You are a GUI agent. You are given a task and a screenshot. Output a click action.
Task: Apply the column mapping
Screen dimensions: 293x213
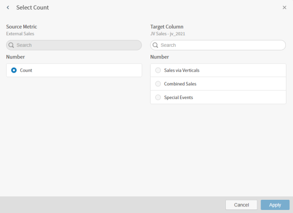pyautogui.click(x=275, y=205)
